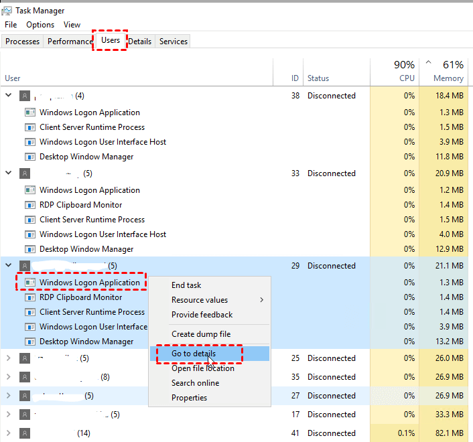Open the Options menu
The height and width of the screenshot is (442, 473).
[x=40, y=25]
